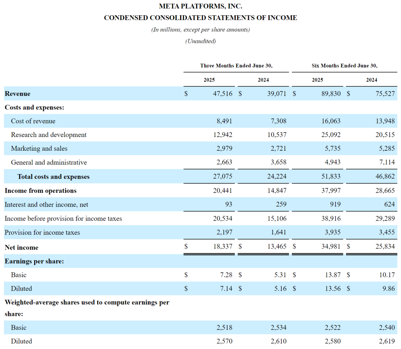Click 'General and administrative' row label
Image resolution: width=401 pixels, height=349 pixels.
pos(49,163)
